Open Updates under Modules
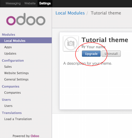The height and width of the screenshot is (138, 132). coord(10,54)
